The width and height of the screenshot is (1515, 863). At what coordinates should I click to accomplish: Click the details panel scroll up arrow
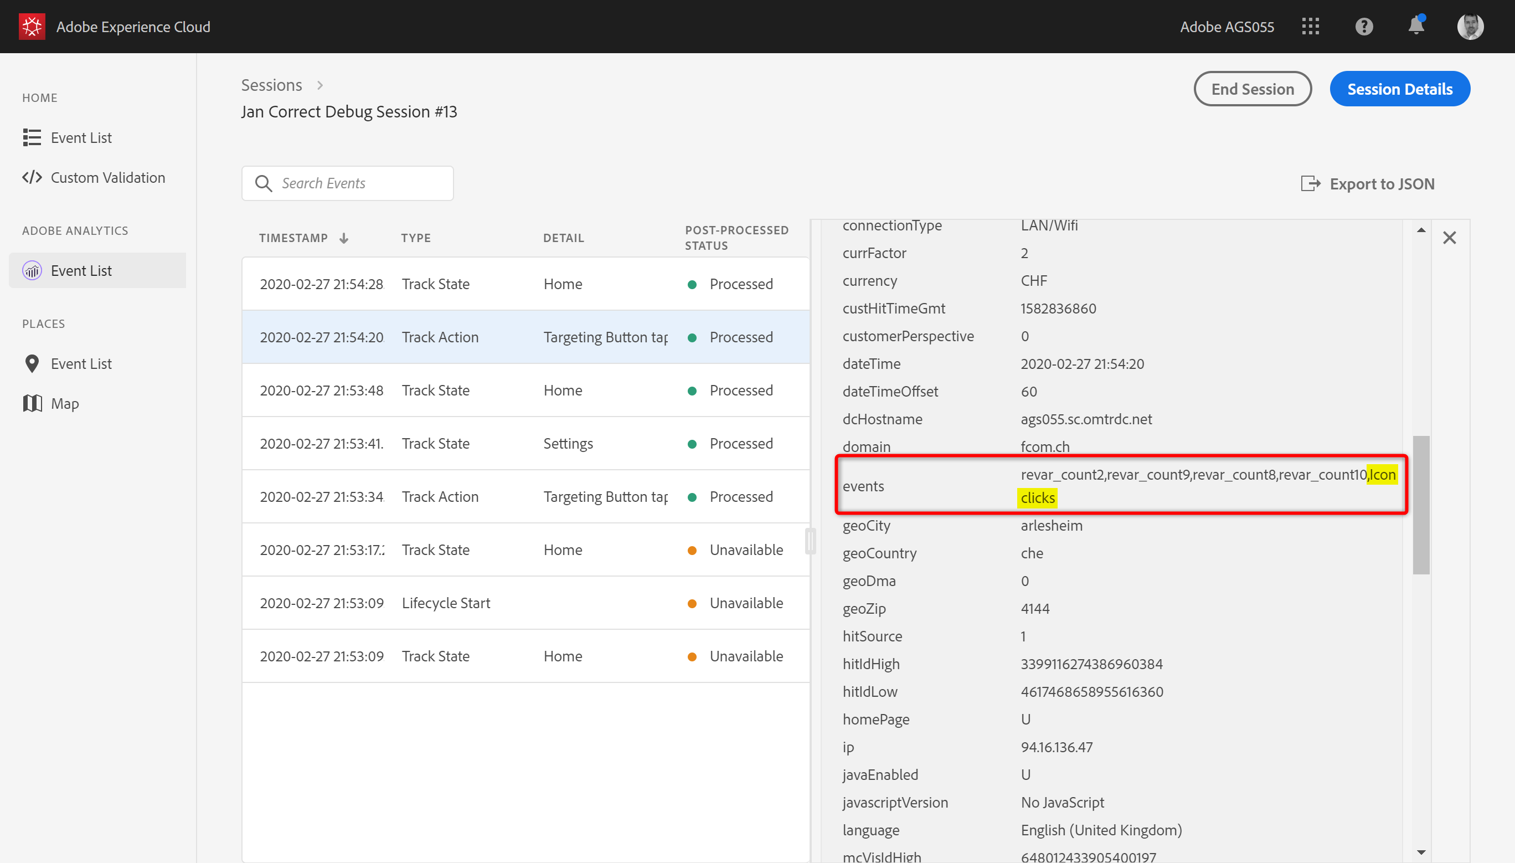click(1421, 230)
